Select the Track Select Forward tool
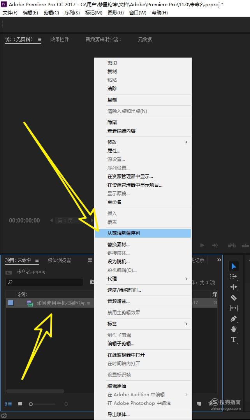 [x=234, y=277]
